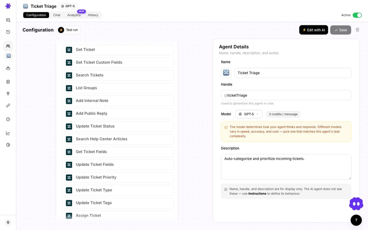Open the question mark help button
368x230 pixels.
tap(356, 220)
